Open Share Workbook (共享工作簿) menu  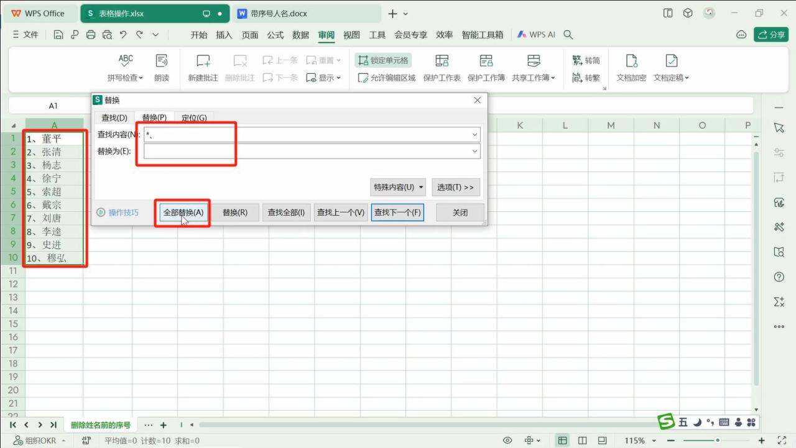pyautogui.click(x=534, y=78)
